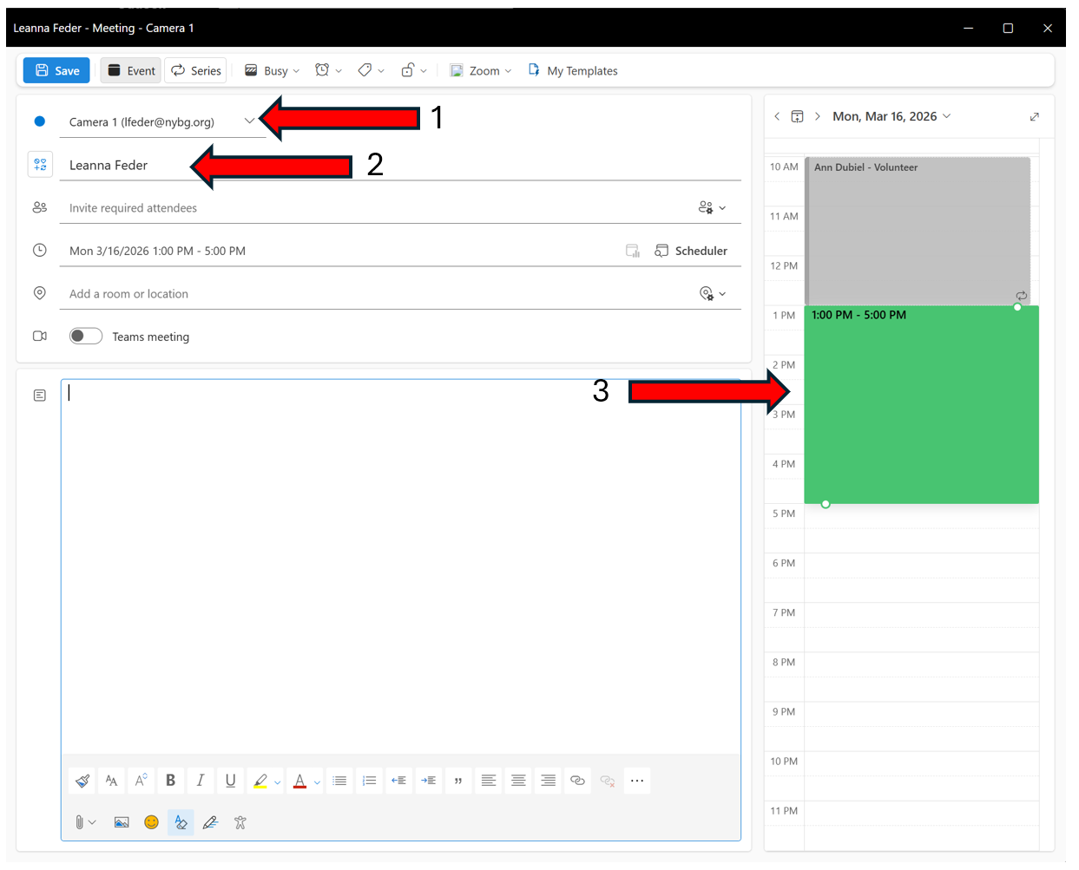Insert a hyperlink in the body
The image size is (1079, 870).
[x=577, y=781]
